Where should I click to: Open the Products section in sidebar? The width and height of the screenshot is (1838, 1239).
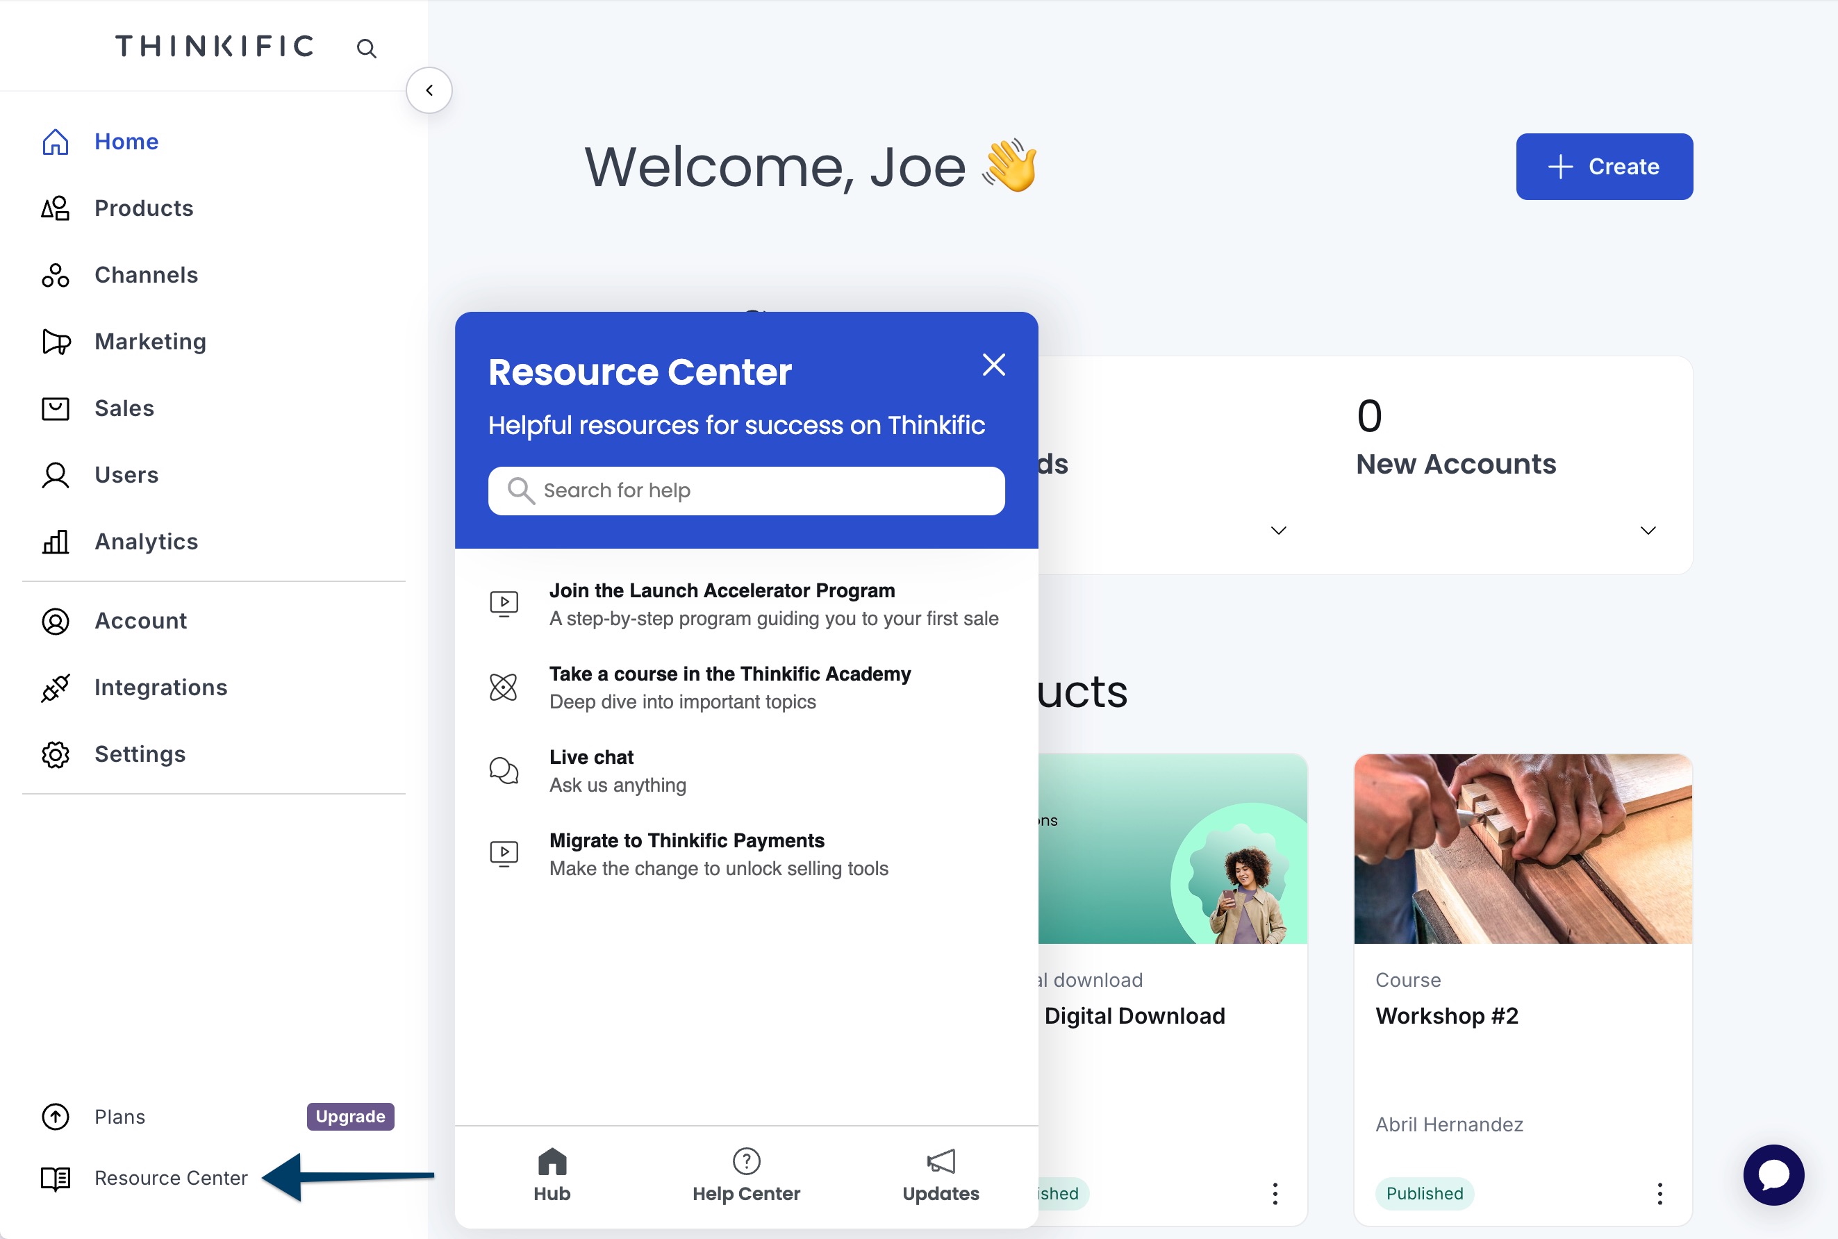click(x=143, y=208)
